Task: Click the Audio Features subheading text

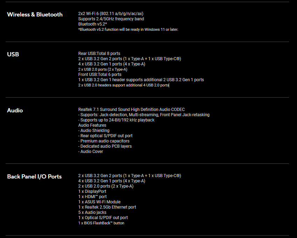Action: 92,125
